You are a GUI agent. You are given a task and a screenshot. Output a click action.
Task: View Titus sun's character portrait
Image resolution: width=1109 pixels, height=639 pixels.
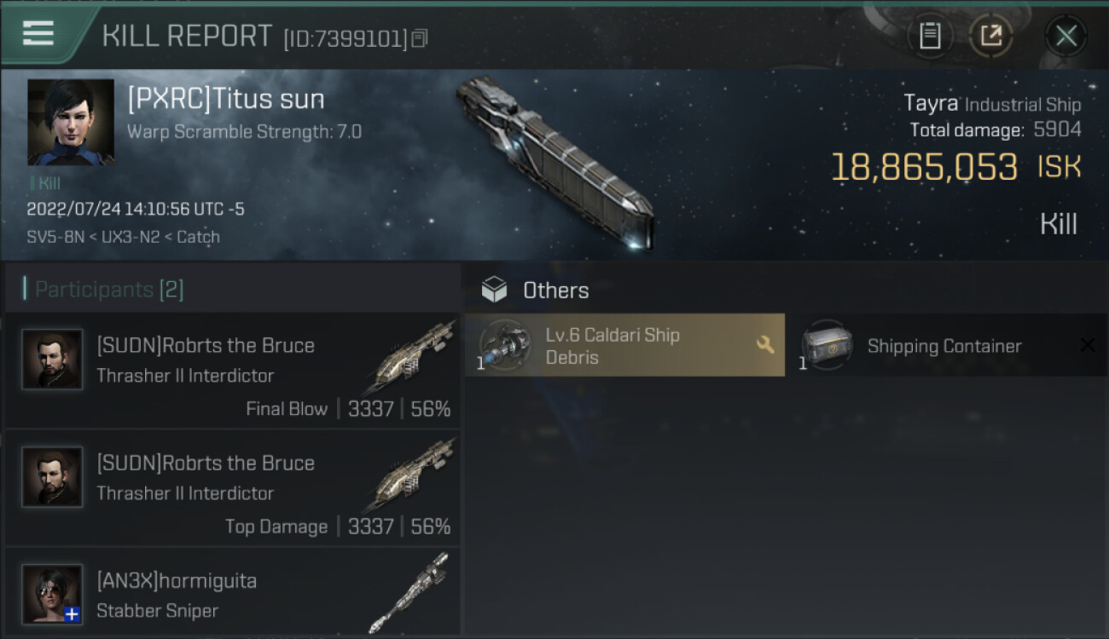tap(71, 122)
